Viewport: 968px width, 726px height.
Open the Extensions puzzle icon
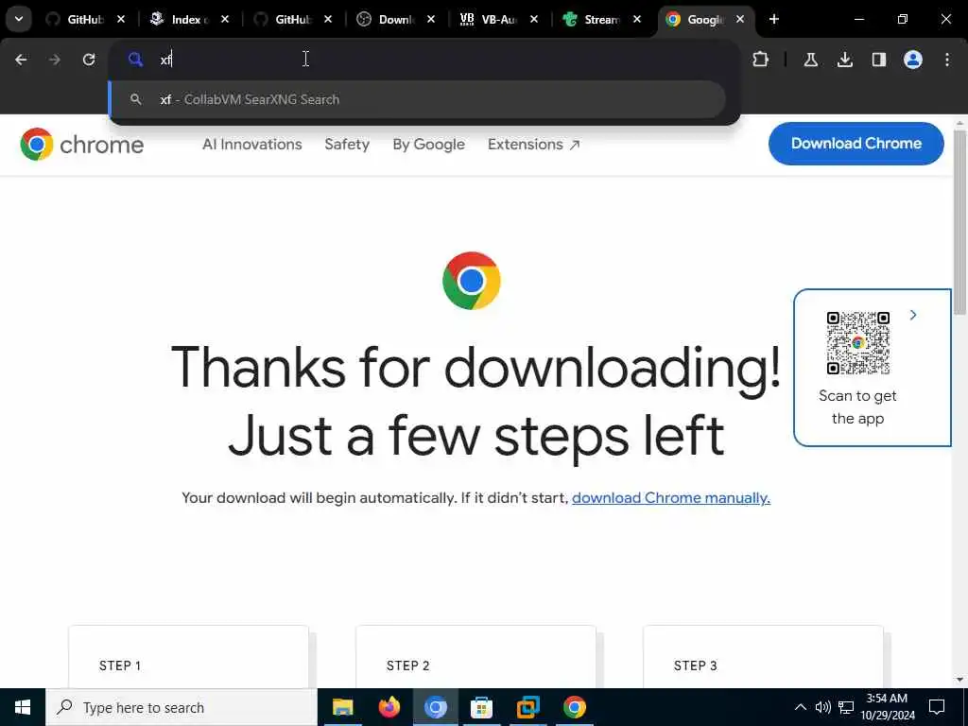pyautogui.click(x=761, y=60)
